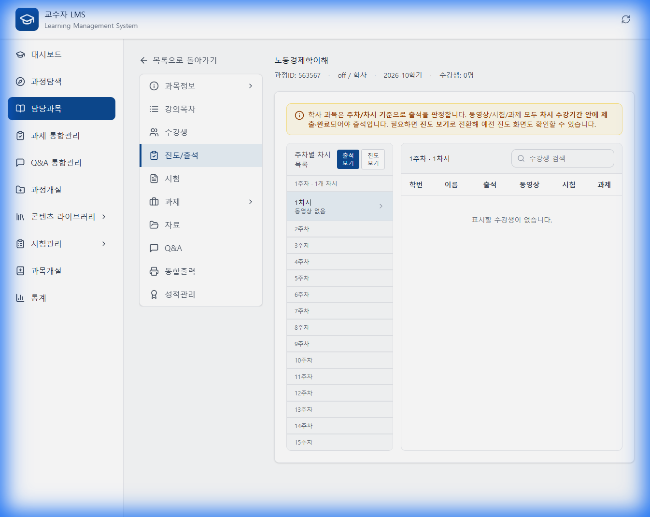Open 과정탐색 via its compass icon

[x=20, y=82]
